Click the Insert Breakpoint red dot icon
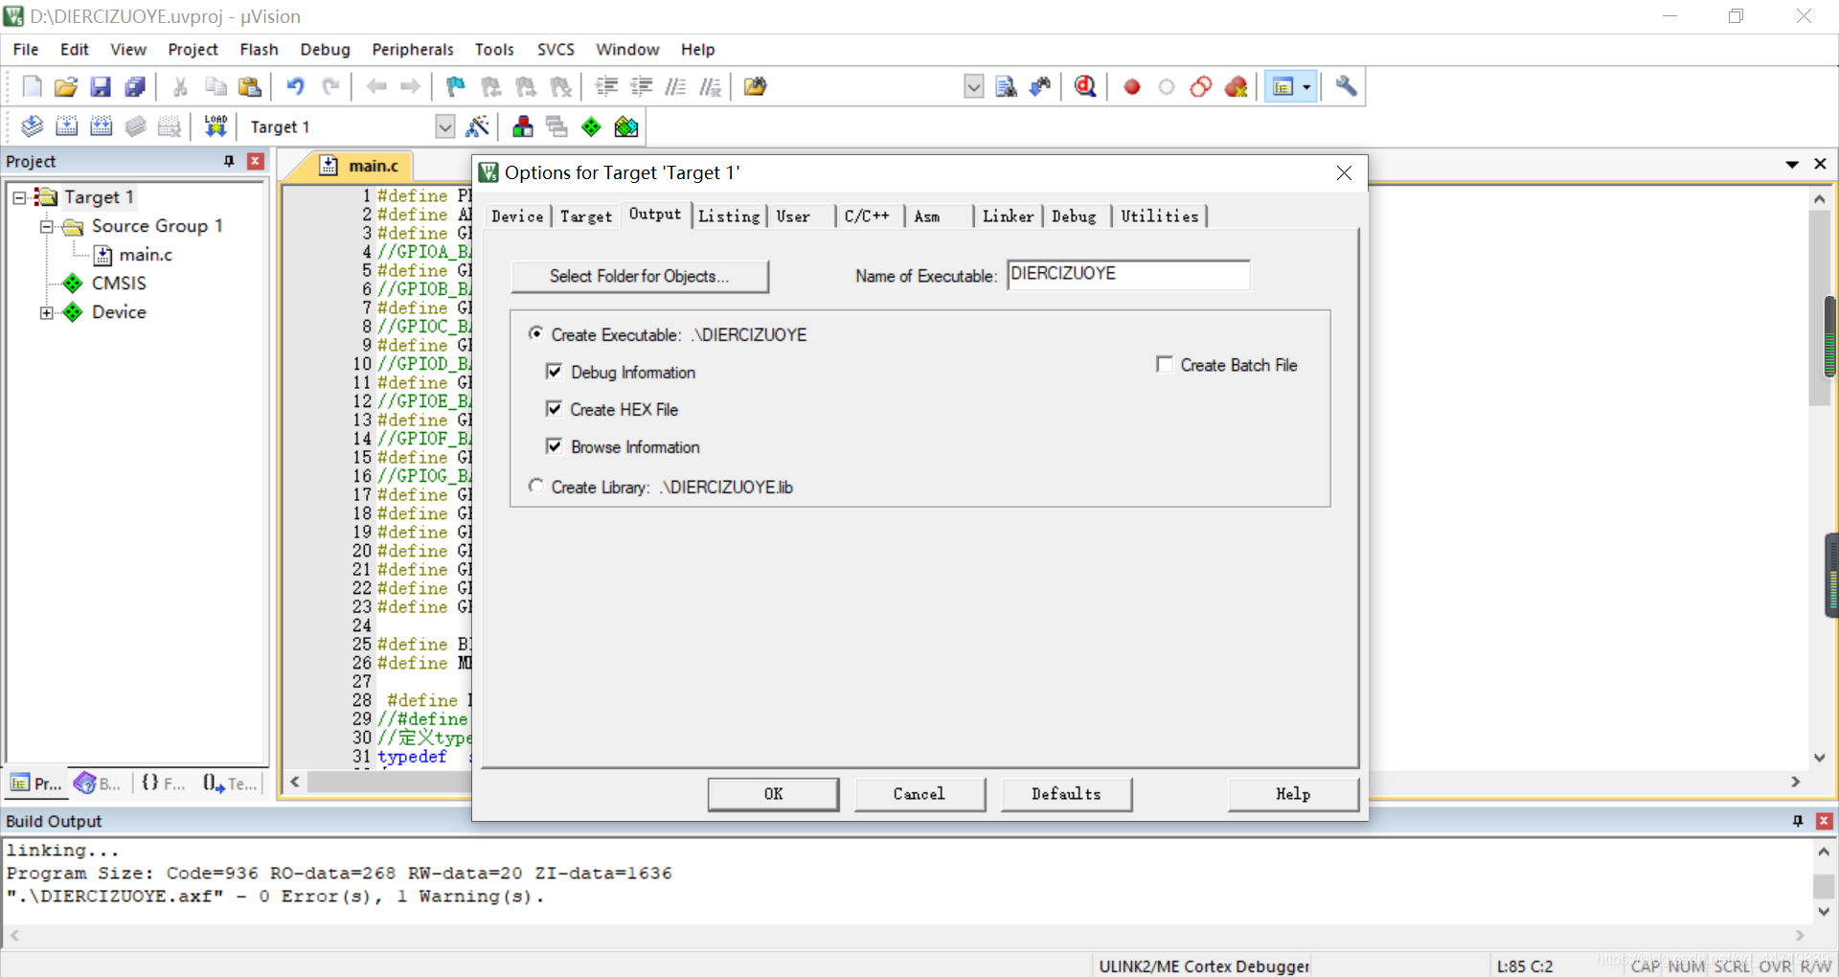 1131,87
